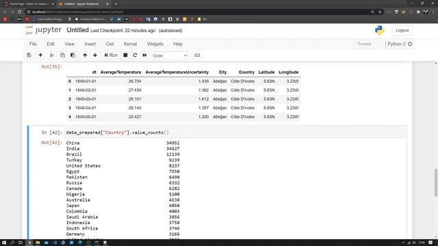438x246 pixels.
Task: Click the AverageTemperatureUncertainty column header
Action: click(177, 72)
